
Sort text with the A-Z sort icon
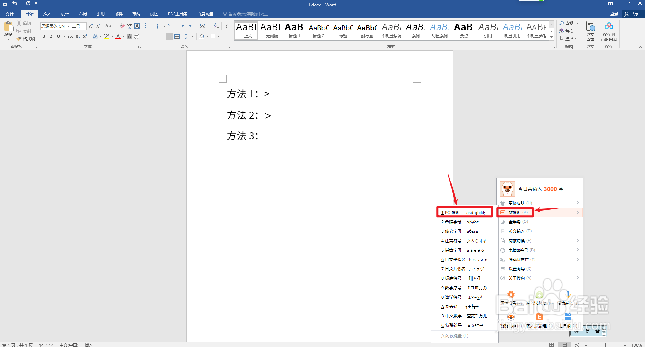pyautogui.click(x=216, y=26)
